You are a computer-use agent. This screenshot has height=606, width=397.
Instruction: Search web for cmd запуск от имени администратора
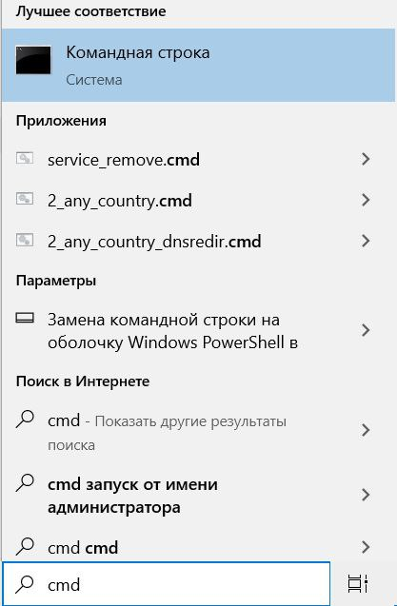click(132, 496)
